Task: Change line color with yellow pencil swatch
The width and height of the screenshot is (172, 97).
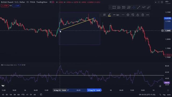Action: 109,15
